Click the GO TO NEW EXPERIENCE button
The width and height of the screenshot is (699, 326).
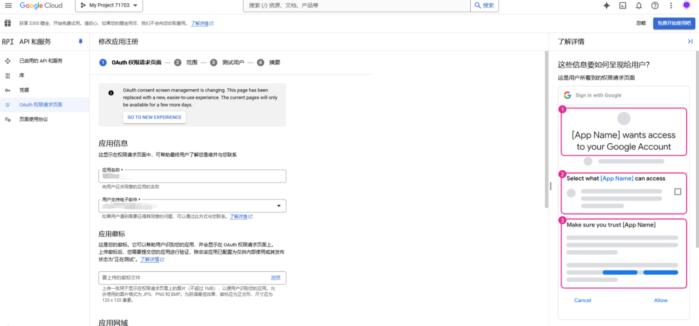(x=154, y=117)
